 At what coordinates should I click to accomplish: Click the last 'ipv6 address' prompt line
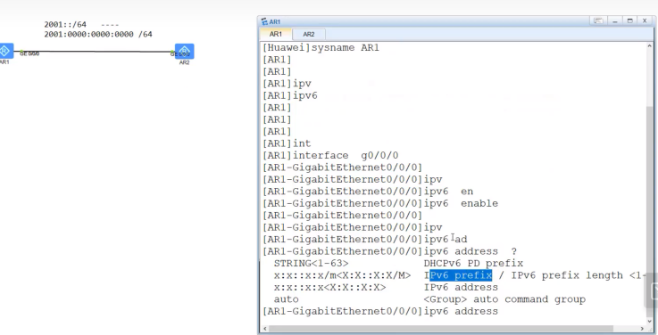(x=380, y=311)
